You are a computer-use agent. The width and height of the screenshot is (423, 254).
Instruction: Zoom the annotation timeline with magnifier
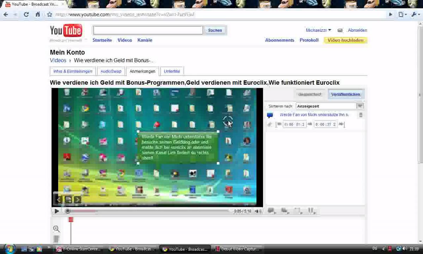pos(56,229)
